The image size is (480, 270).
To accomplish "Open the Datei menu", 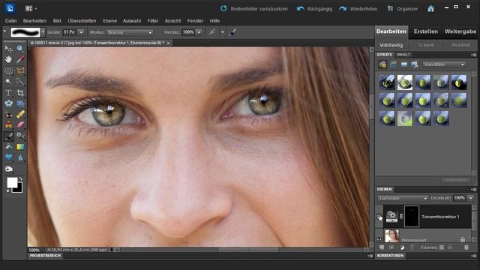I will 10,21.
